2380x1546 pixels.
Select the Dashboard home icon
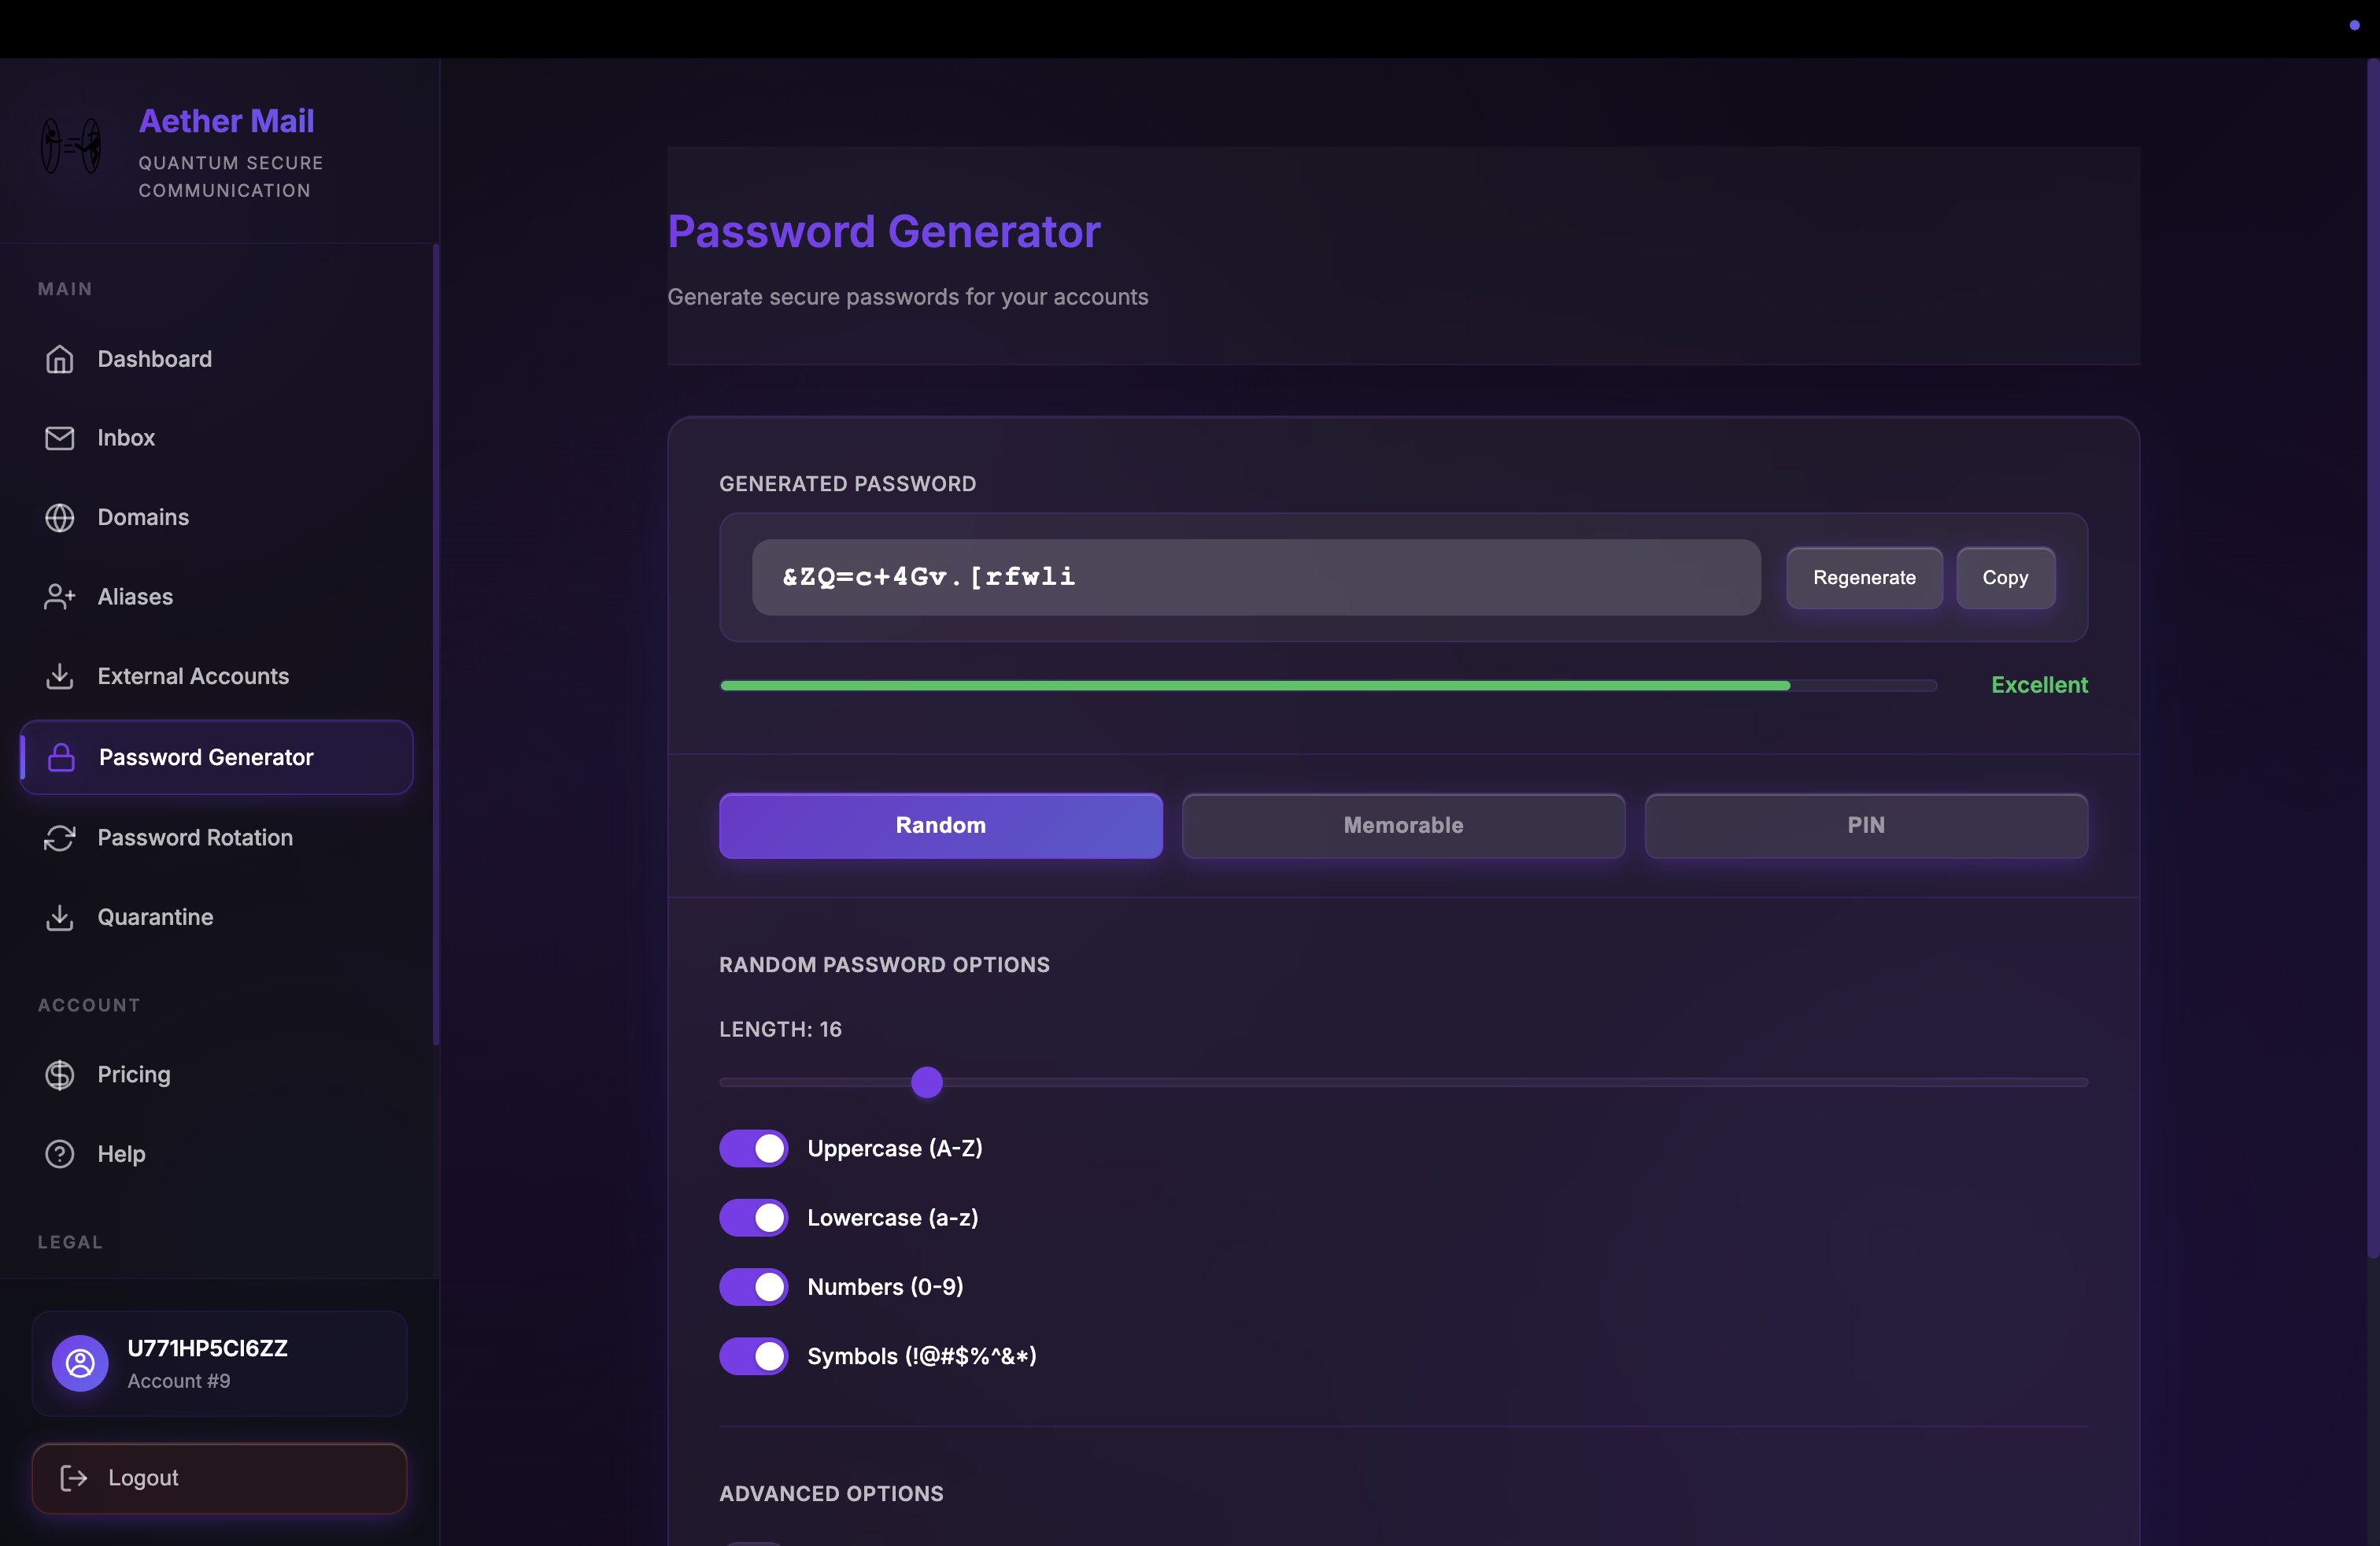pyautogui.click(x=59, y=358)
